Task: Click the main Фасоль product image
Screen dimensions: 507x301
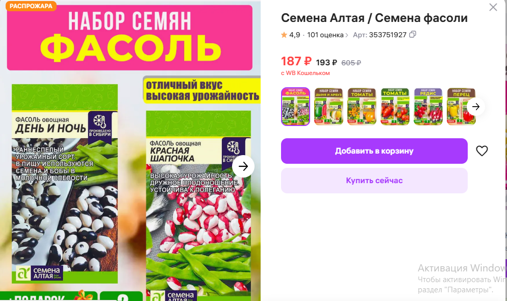Action: tap(130, 150)
